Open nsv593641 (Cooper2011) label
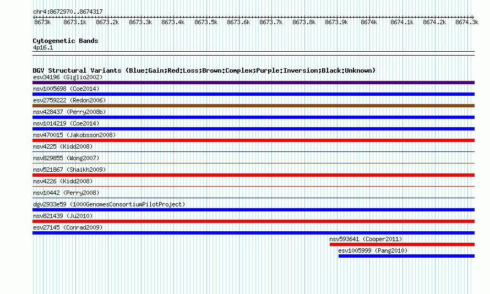Screen dimensions: 490x294 pos(366,239)
